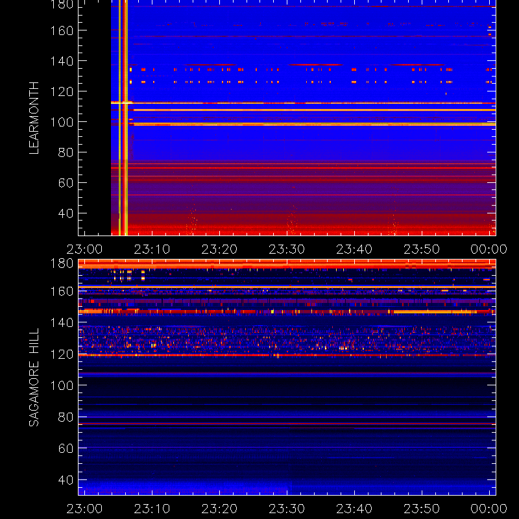The image size is (519, 519).
Task: Select the 120 tick label on the Learmonth axis
Action: pyautogui.click(x=62, y=91)
